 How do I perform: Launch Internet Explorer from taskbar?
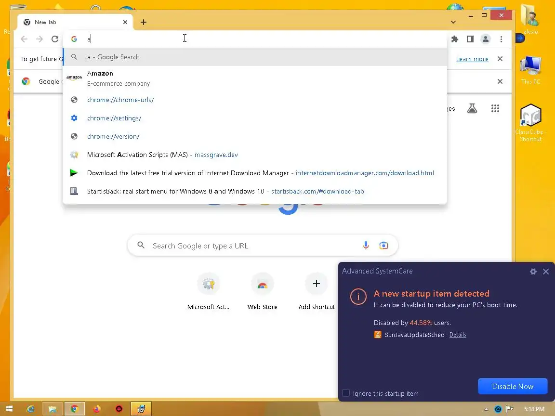coord(31,409)
